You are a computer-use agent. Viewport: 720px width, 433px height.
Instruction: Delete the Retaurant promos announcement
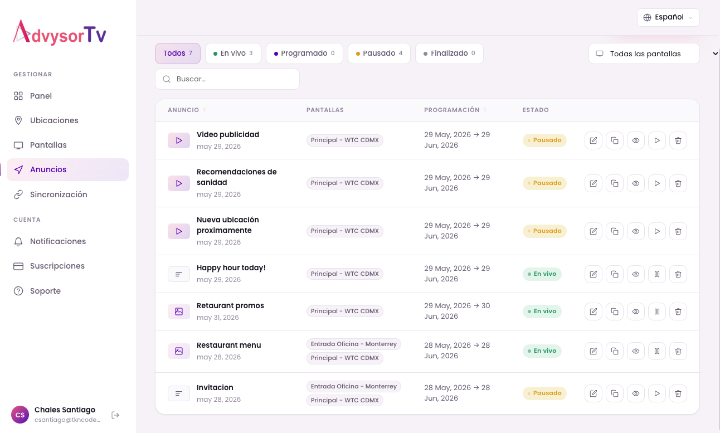pos(678,312)
